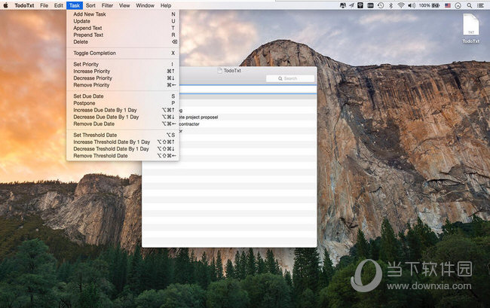Choose Add New Task
This screenshot has width=490, height=308.
[x=123, y=14]
